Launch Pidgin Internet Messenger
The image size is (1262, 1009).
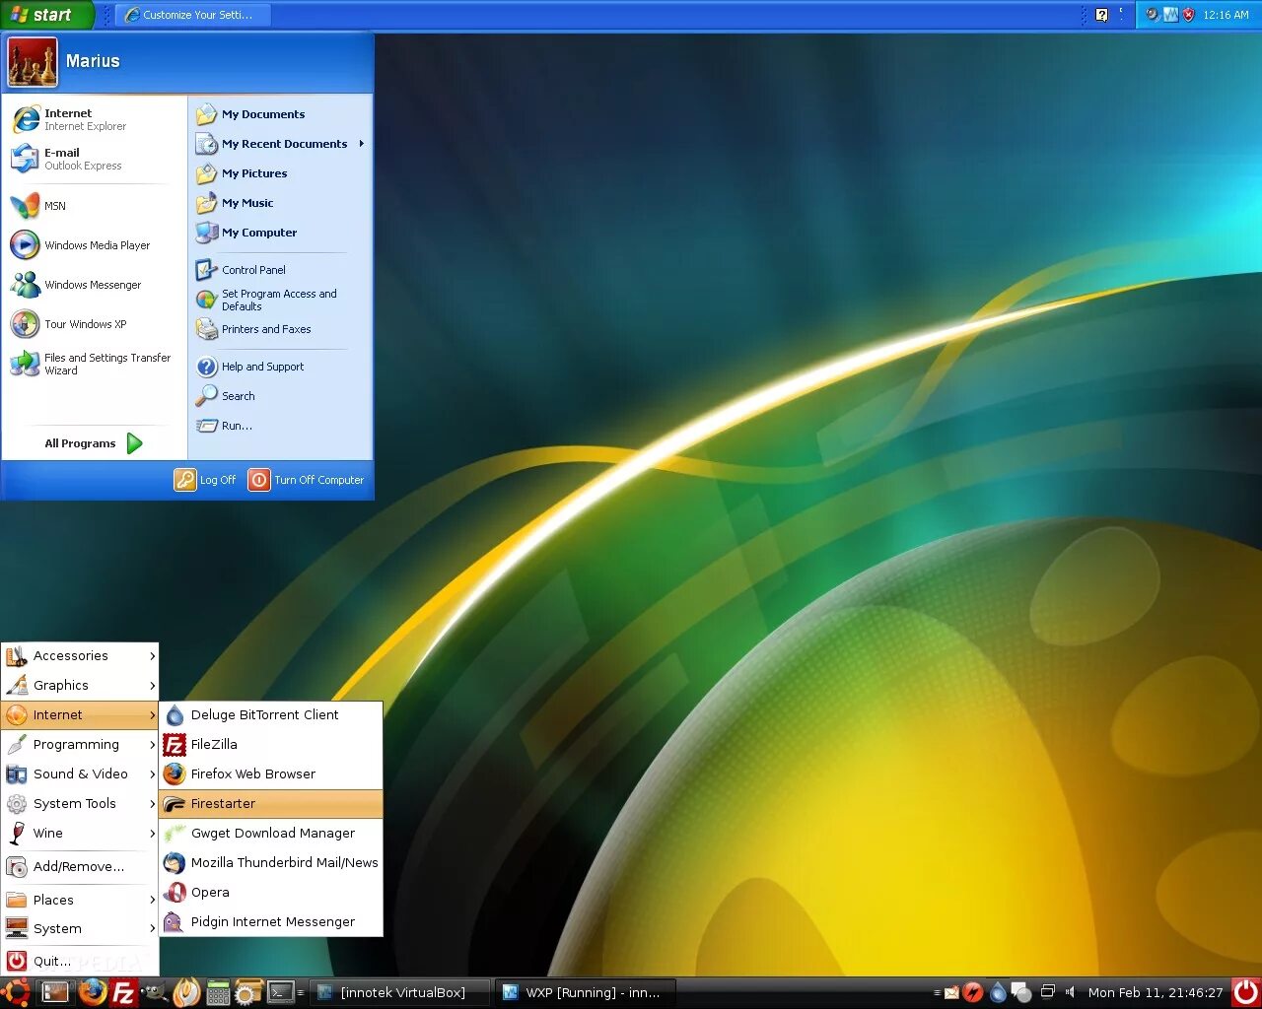(x=271, y=922)
